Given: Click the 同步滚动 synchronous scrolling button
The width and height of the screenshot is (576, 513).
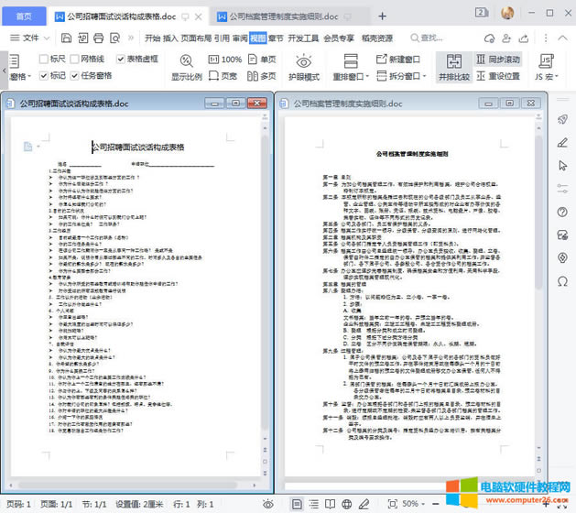Looking at the screenshot, I should coord(497,59).
